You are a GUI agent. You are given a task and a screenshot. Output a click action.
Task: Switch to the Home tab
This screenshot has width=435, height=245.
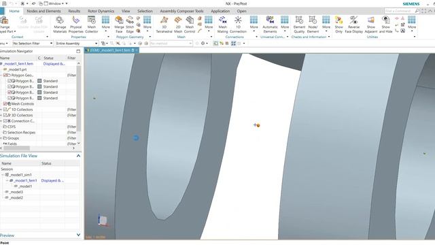pyautogui.click(x=14, y=11)
